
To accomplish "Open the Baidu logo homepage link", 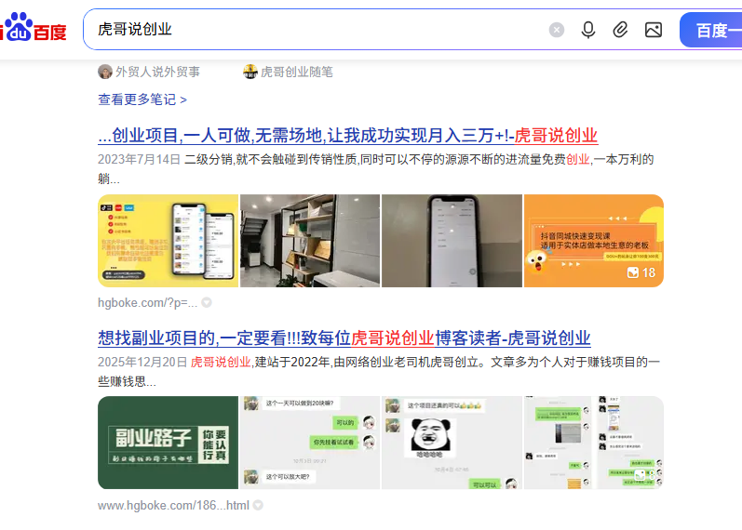I will (x=34, y=28).
